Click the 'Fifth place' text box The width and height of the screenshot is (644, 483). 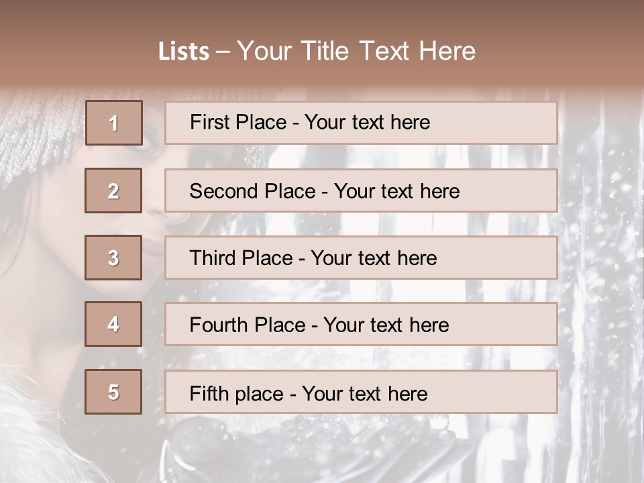pos(361,392)
